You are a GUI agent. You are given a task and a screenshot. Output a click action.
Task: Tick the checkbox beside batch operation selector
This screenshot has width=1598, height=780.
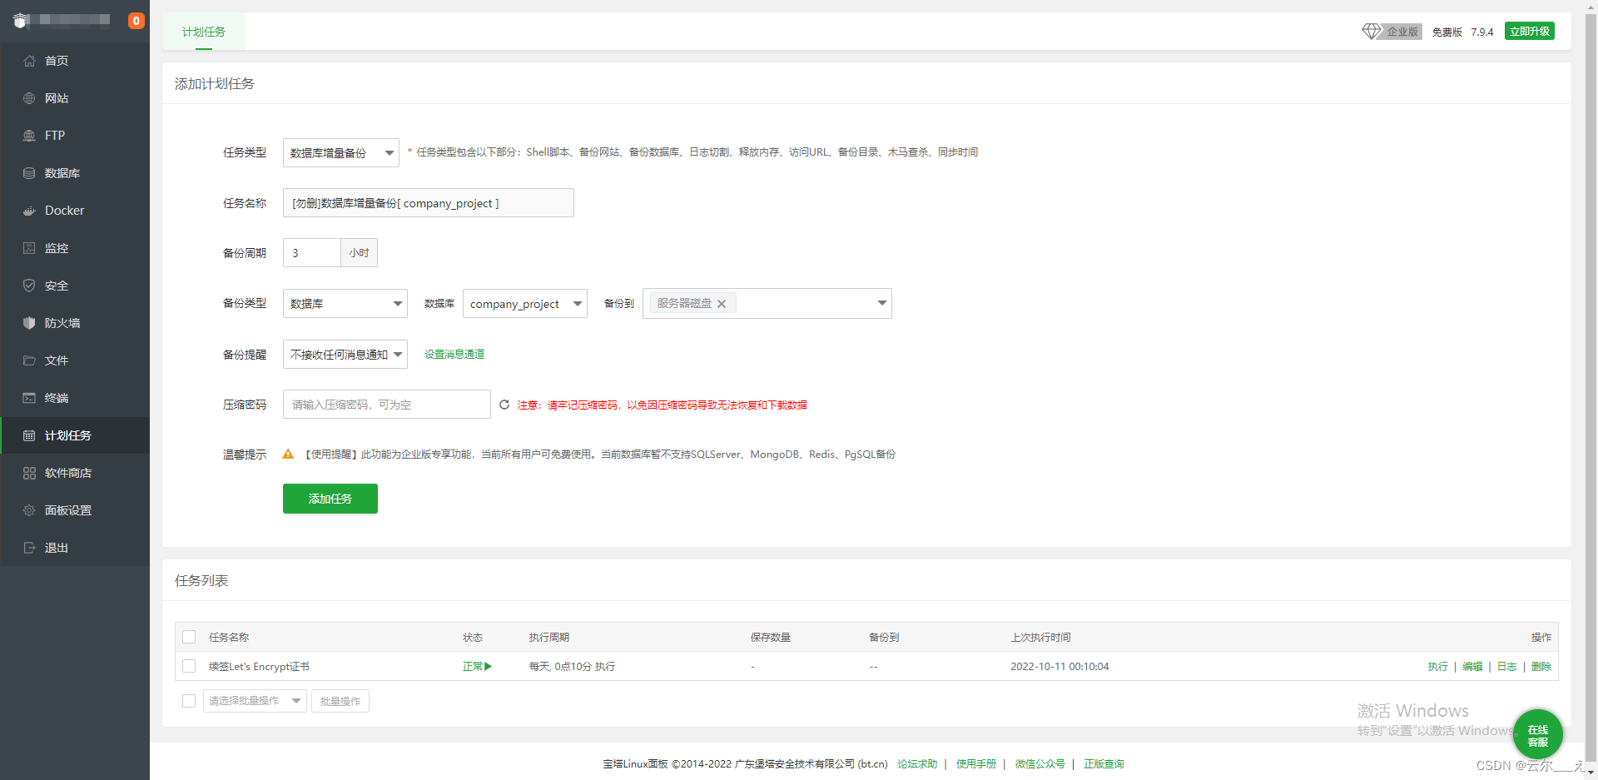189,701
